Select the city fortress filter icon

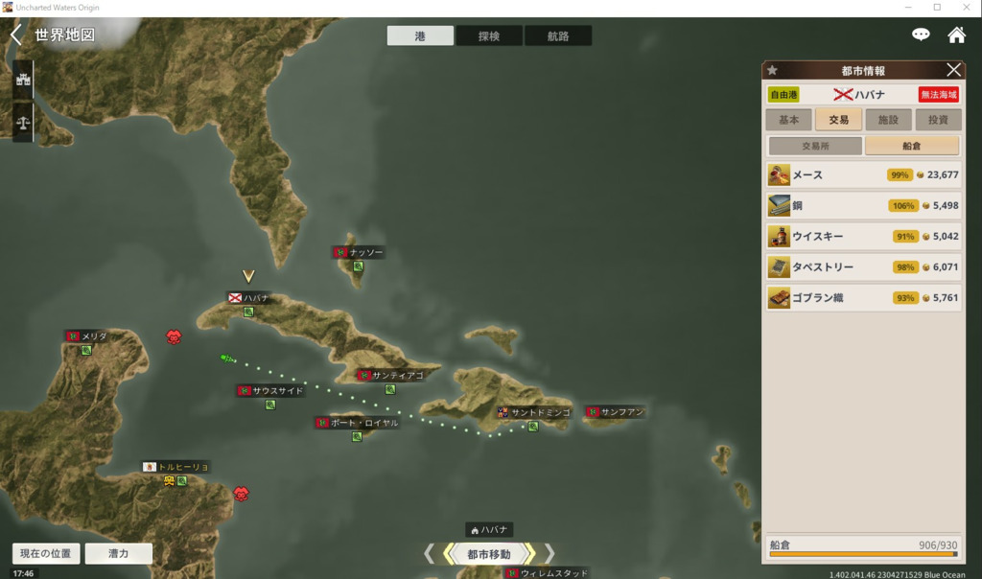pos(23,80)
